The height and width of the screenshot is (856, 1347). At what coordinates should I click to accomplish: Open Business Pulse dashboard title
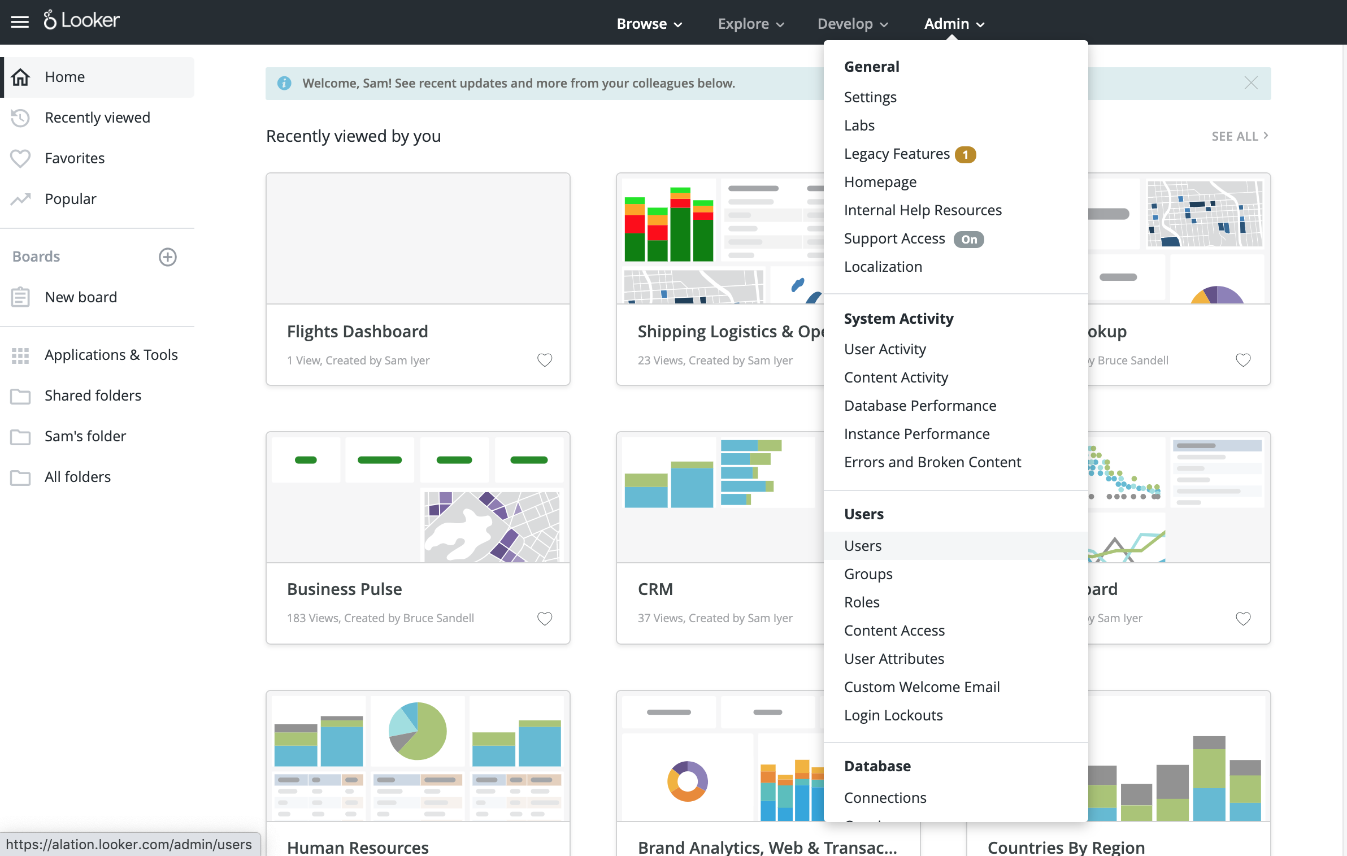pos(344,589)
